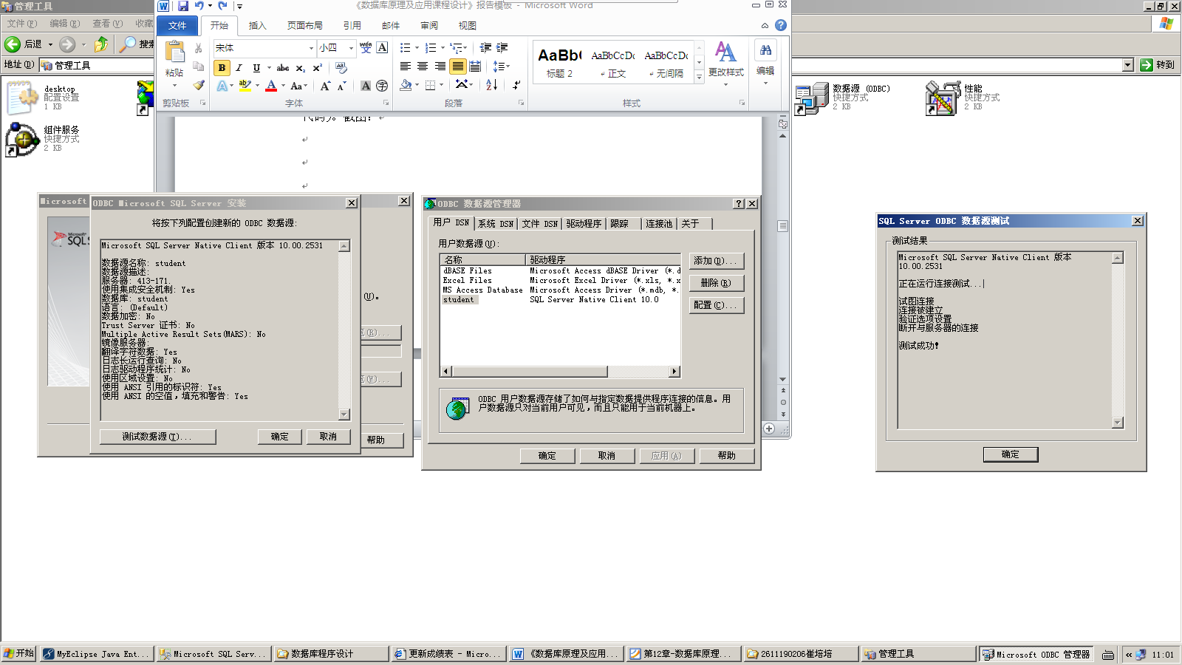Select the Format Painter brush
The height and width of the screenshot is (665, 1182).
198,85
